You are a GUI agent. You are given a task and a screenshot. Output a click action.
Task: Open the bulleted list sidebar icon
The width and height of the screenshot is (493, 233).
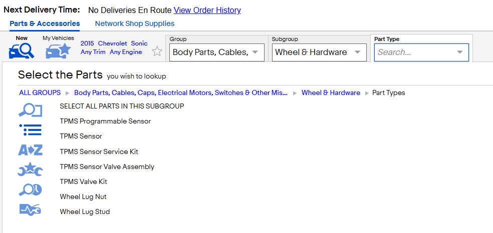click(30, 130)
